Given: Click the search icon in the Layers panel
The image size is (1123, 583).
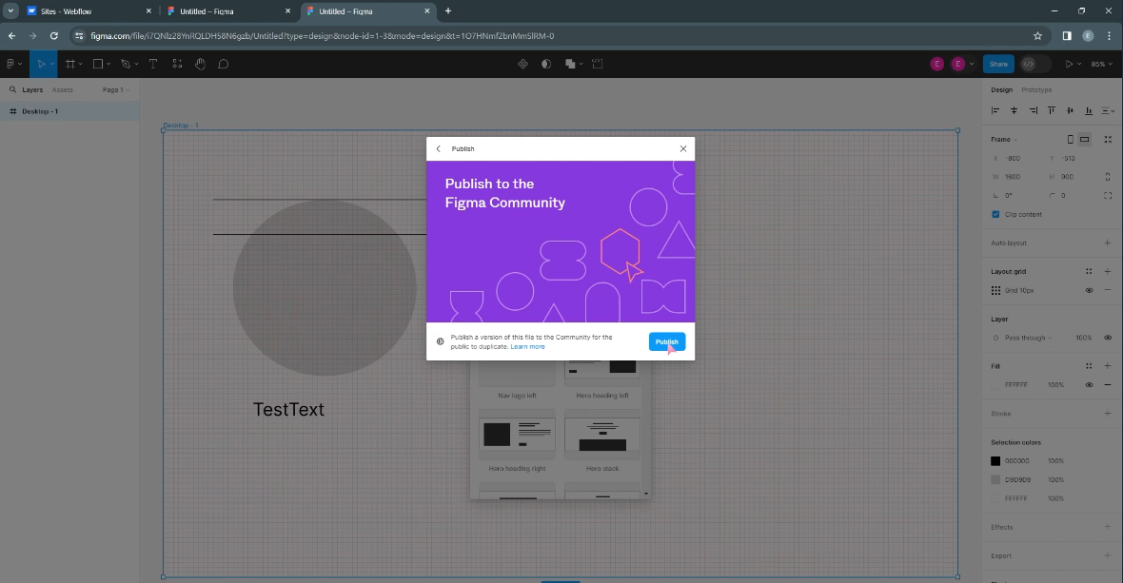Looking at the screenshot, I should pyautogui.click(x=12, y=89).
